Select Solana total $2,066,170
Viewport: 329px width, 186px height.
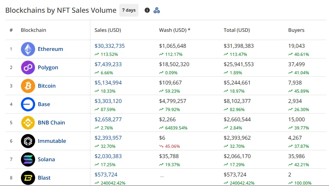click(237, 156)
